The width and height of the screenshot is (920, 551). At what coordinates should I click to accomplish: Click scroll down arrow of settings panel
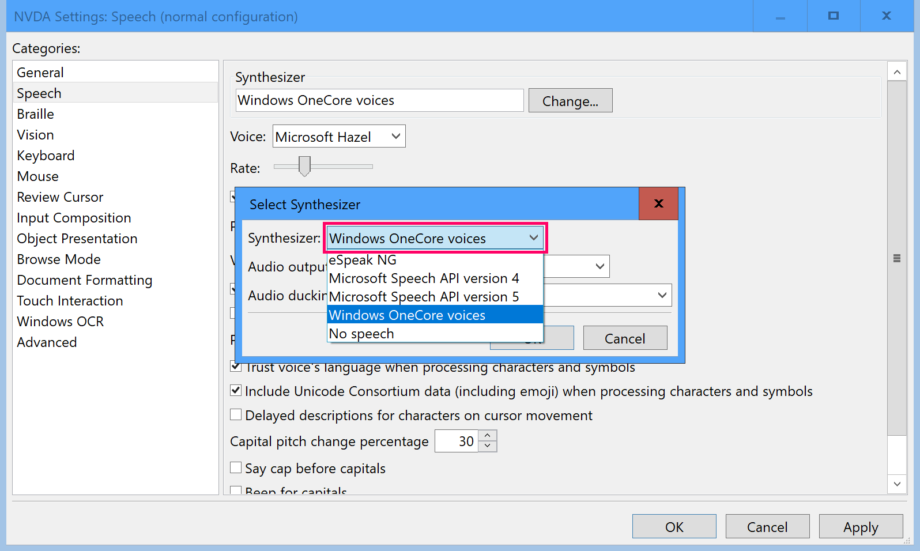pos(897,484)
